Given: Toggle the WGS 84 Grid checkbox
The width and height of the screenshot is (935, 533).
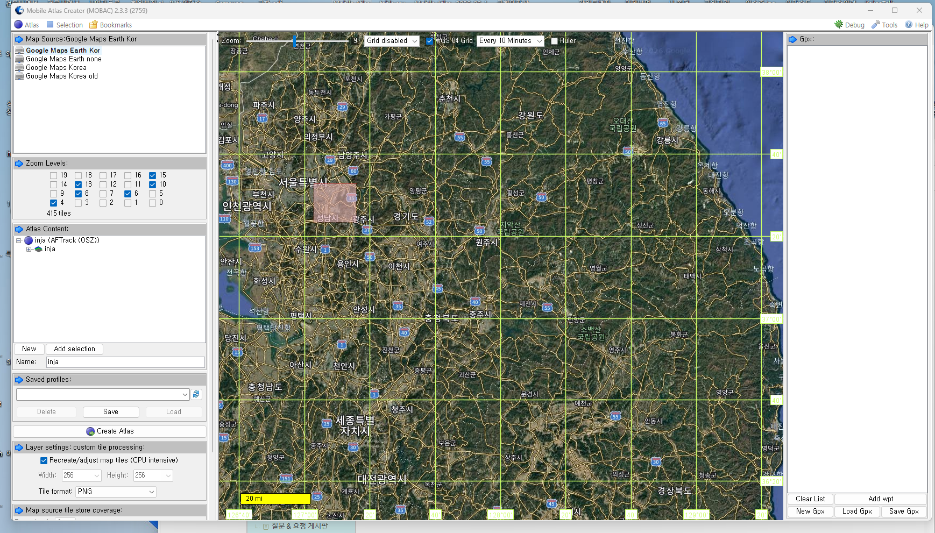Looking at the screenshot, I should tap(429, 41).
